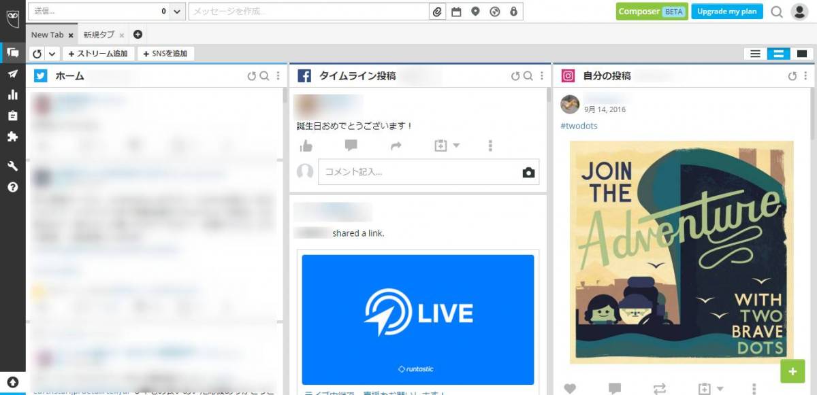Add a new dashboard tab
Image resolution: width=817 pixels, height=395 pixels.
tap(138, 35)
